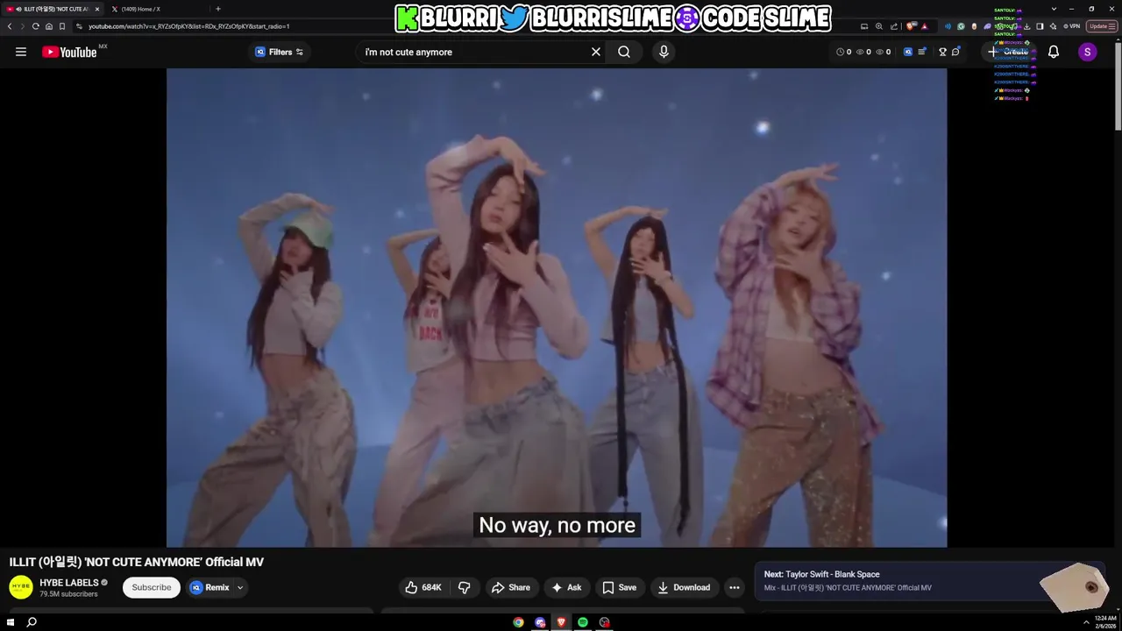
Task: Download the video
Action: pyautogui.click(x=684, y=587)
